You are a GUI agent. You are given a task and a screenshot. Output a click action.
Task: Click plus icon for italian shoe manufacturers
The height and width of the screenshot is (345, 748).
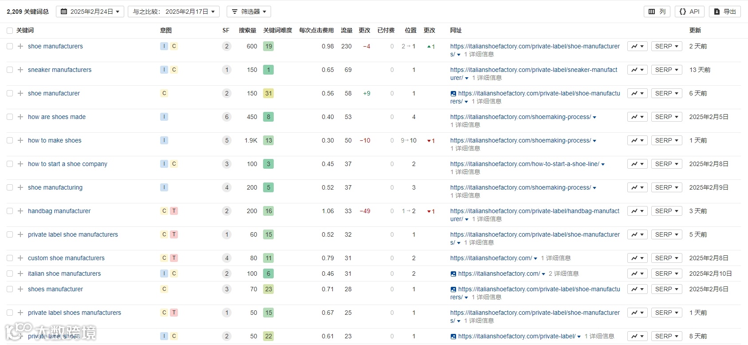tap(20, 274)
